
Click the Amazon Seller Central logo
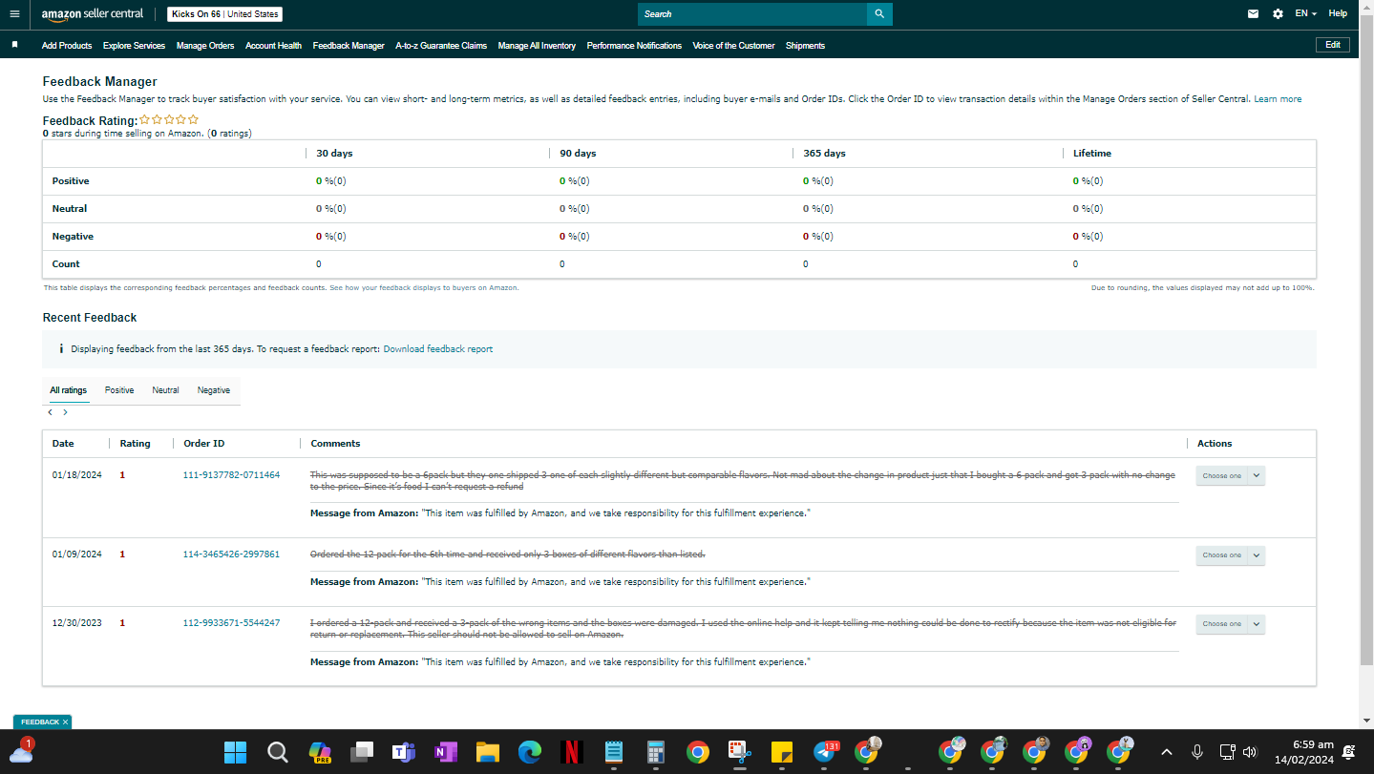coord(92,14)
